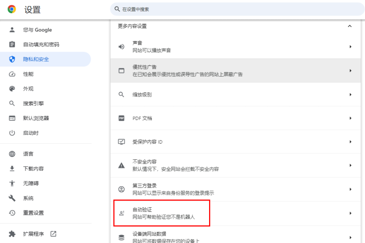Screen dimensions: 365x243
Task: Open 缩放级别 settings via its arrow
Action: [350, 95]
